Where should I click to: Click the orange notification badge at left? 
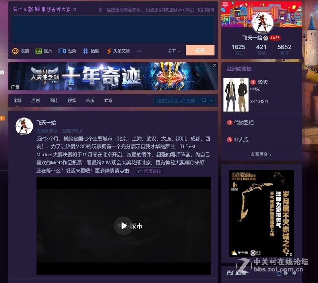tap(2, 118)
